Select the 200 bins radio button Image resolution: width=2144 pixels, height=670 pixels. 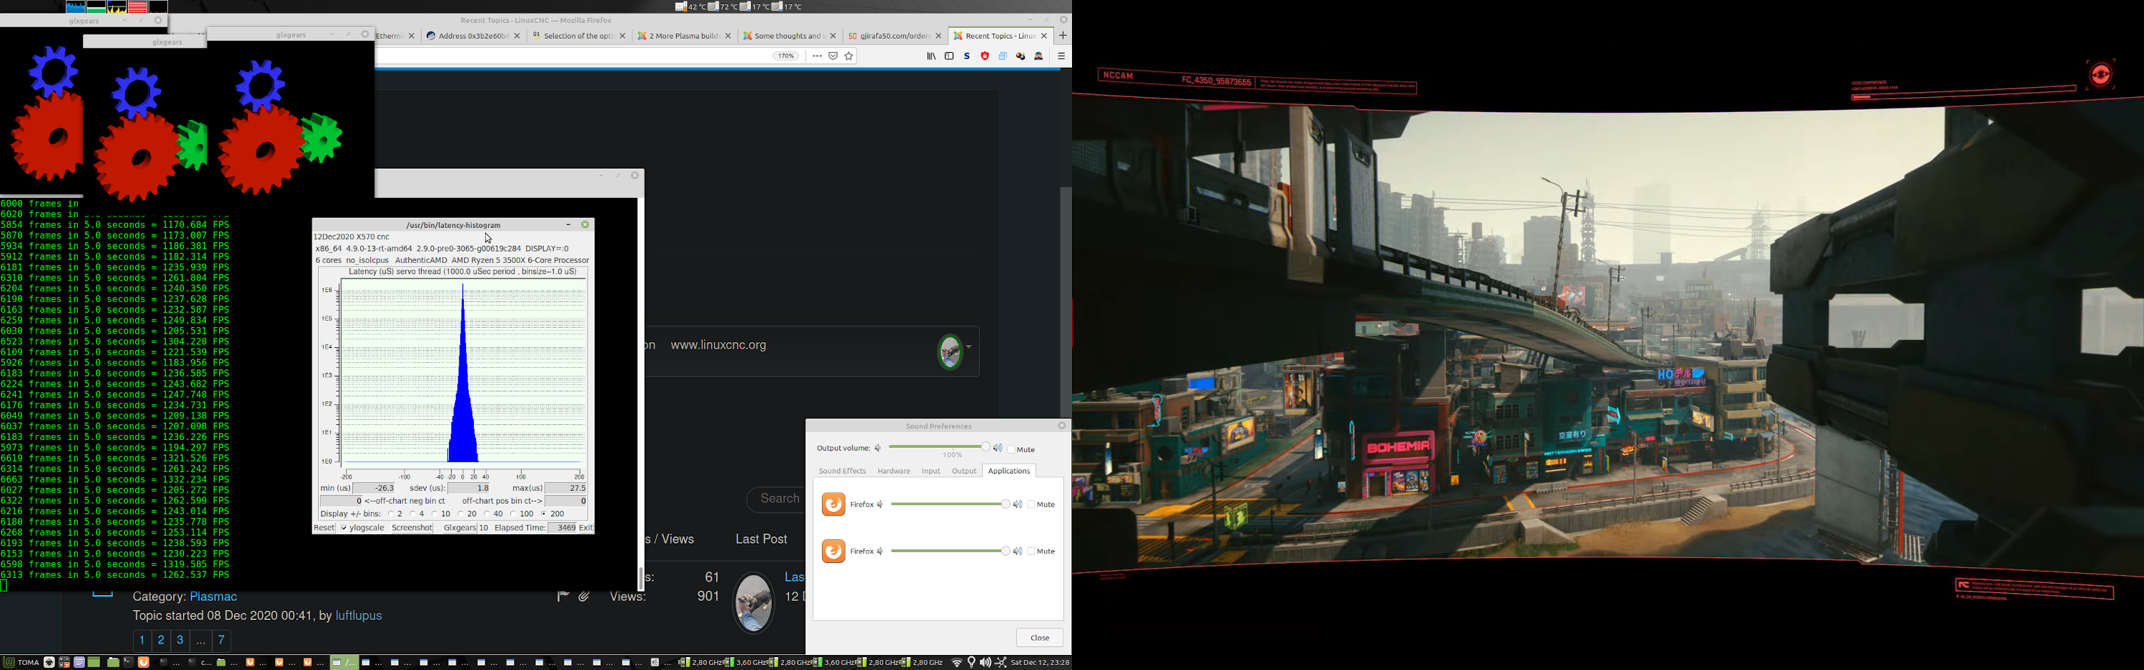543,514
